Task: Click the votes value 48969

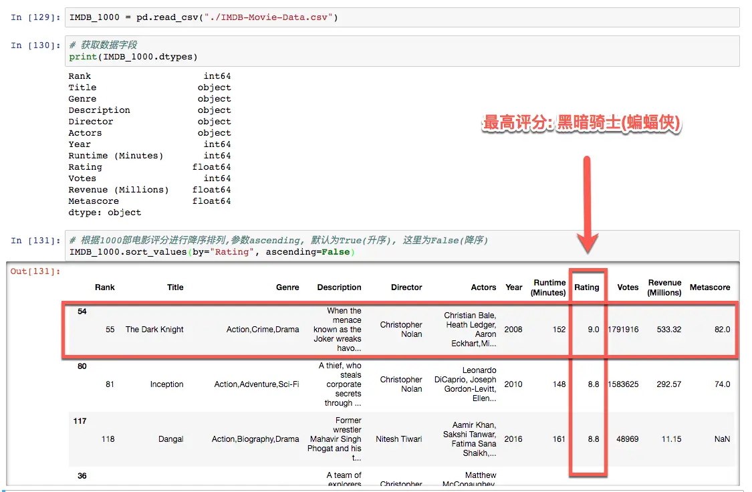Action: pyautogui.click(x=627, y=439)
